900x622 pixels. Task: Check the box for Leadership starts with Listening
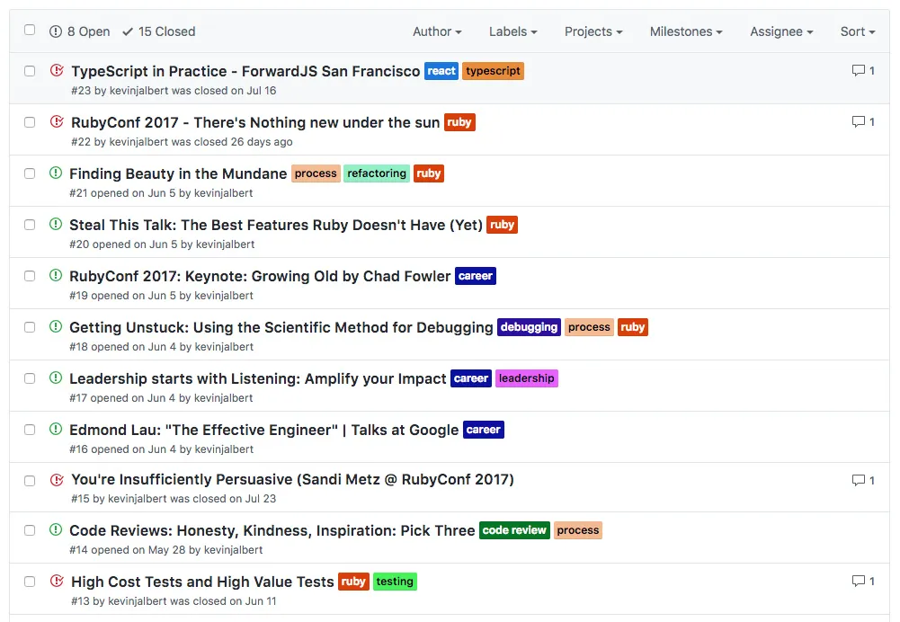30,378
